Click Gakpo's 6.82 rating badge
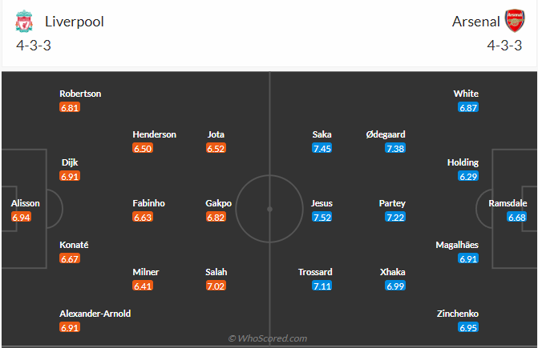 tap(216, 217)
